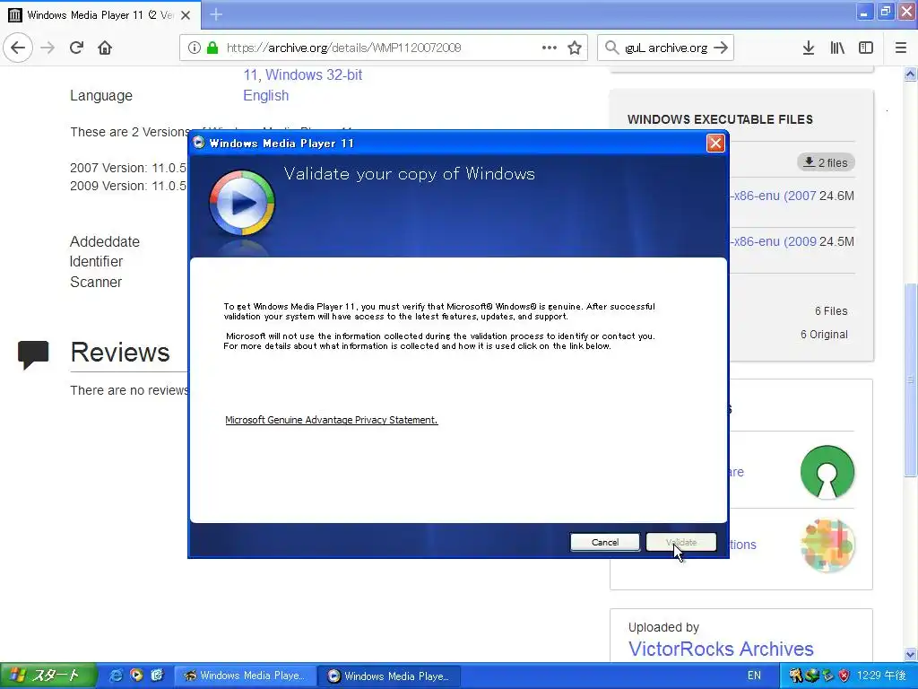
Task: Open the English language link
Action: pos(265,95)
